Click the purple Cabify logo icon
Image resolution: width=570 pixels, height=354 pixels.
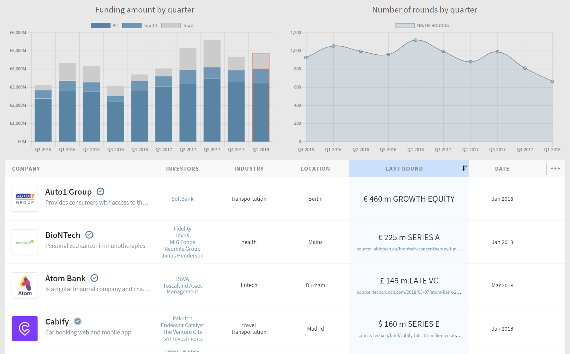coord(25,329)
